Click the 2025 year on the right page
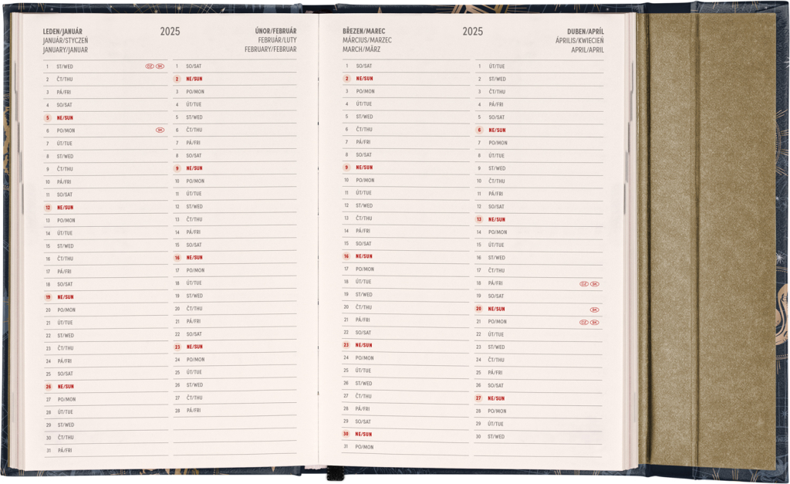Viewport: 790px width, 484px height. tap(473, 32)
